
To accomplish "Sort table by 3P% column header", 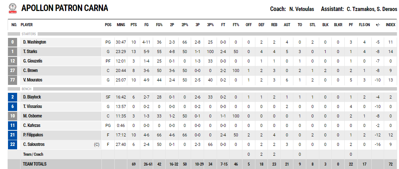I will tap(210, 25).
